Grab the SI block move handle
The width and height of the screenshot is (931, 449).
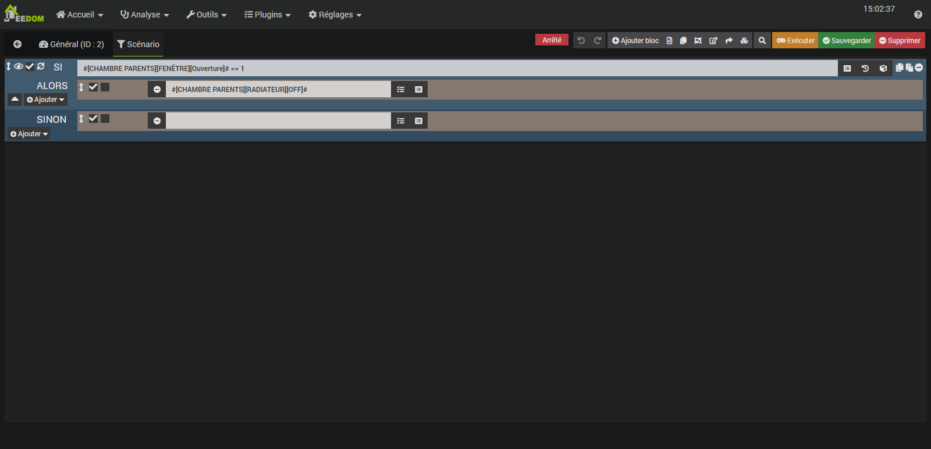click(x=9, y=66)
